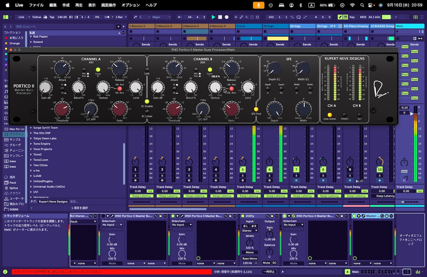Open the 編集 menu
427x277 pixels.
coord(53,5)
